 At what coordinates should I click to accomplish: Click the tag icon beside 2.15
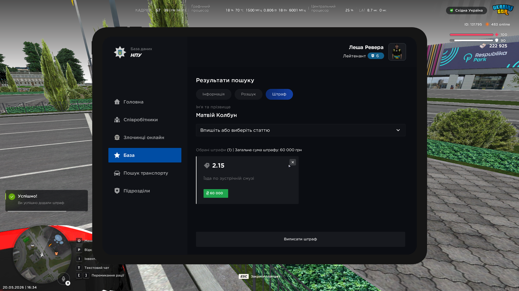click(207, 165)
